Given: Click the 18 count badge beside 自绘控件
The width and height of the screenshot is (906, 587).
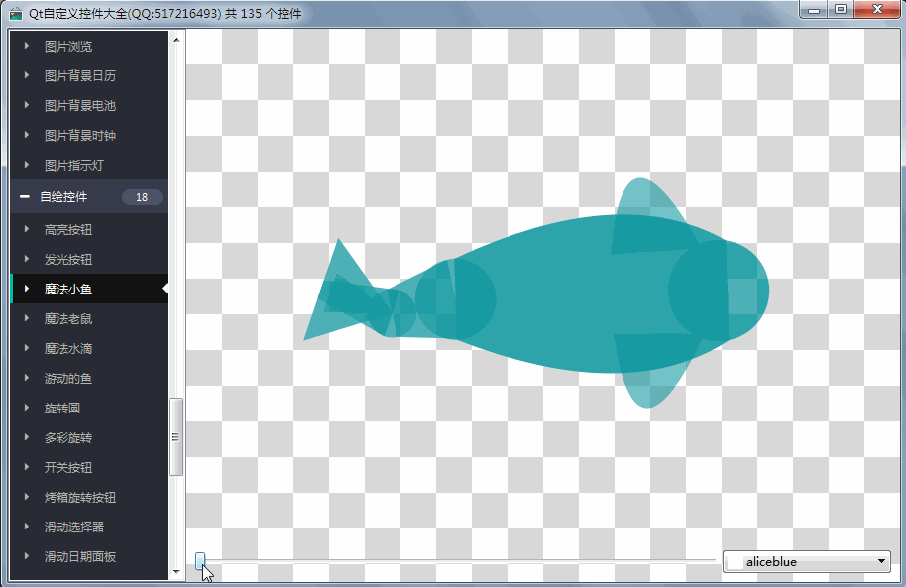Looking at the screenshot, I should tap(142, 197).
